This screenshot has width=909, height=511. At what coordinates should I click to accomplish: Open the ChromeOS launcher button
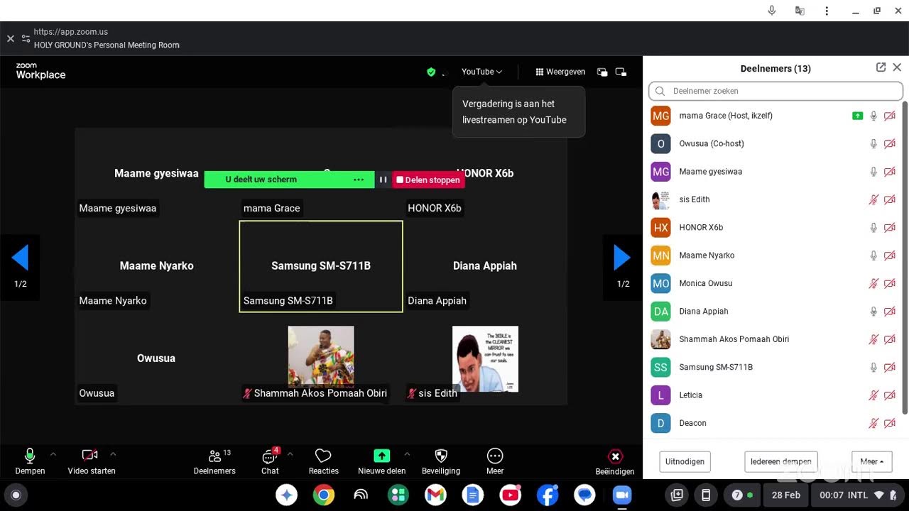(16, 495)
